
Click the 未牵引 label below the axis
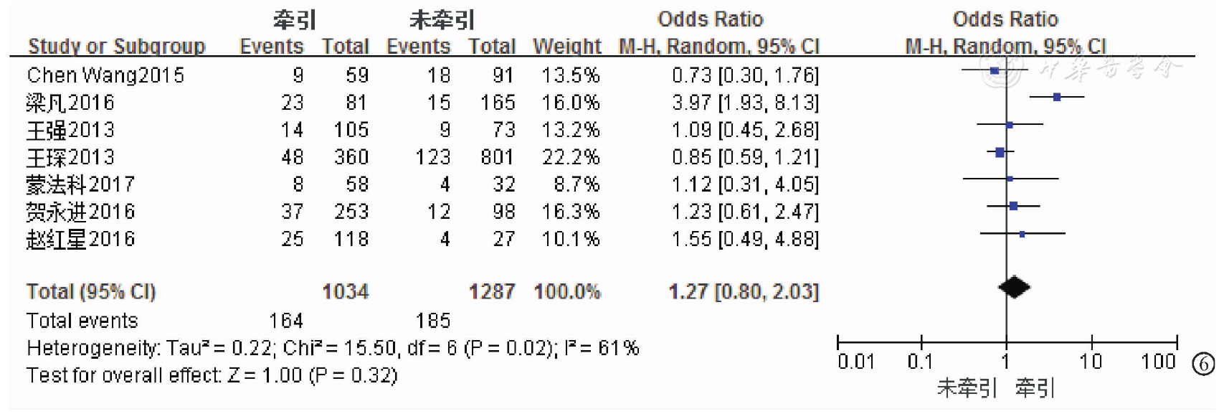pyautogui.click(x=966, y=388)
